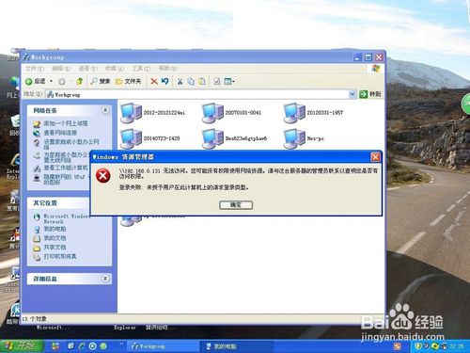Open My Computer (我的电脑) link in Other Places
Image resolution: width=470 pixels, height=353 pixels.
coord(55,229)
